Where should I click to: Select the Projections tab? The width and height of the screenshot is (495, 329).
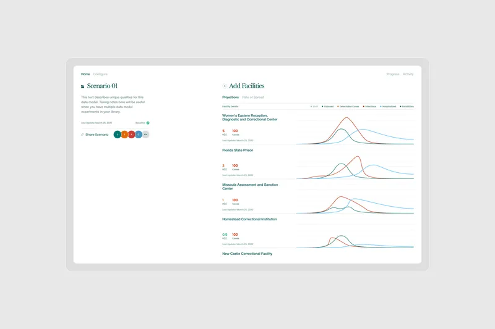point(230,98)
